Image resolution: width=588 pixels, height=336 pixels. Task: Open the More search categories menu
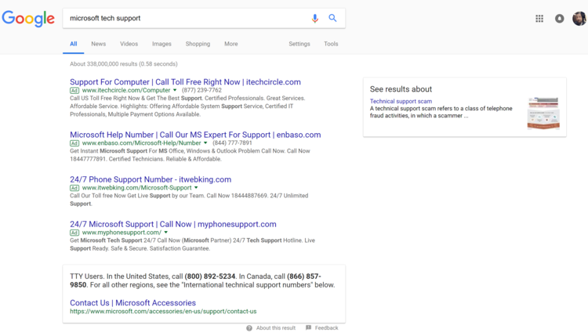231,44
